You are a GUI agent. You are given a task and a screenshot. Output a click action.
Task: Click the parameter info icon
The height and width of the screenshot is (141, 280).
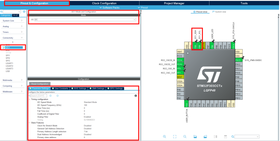[136, 96]
